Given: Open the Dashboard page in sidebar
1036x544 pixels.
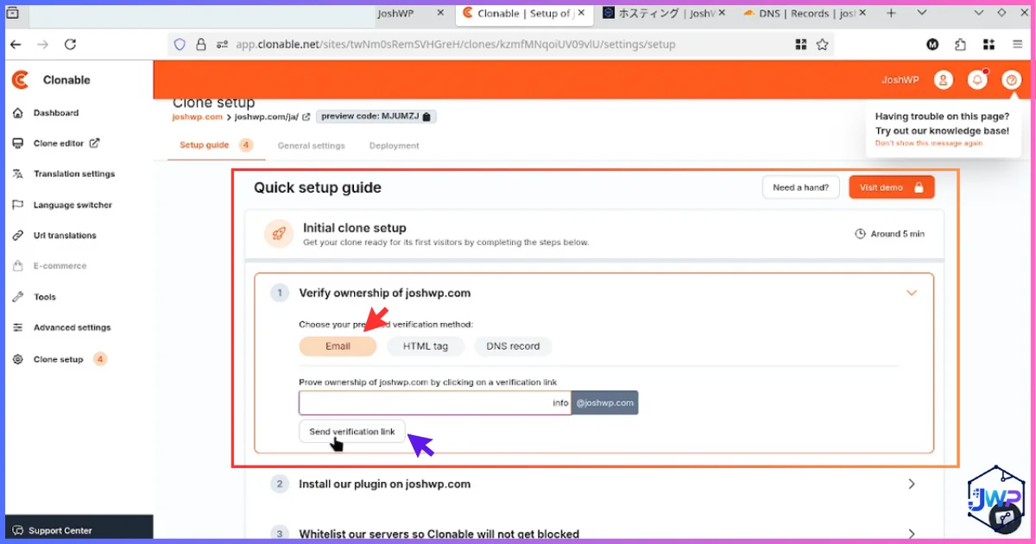Looking at the screenshot, I should click(55, 113).
